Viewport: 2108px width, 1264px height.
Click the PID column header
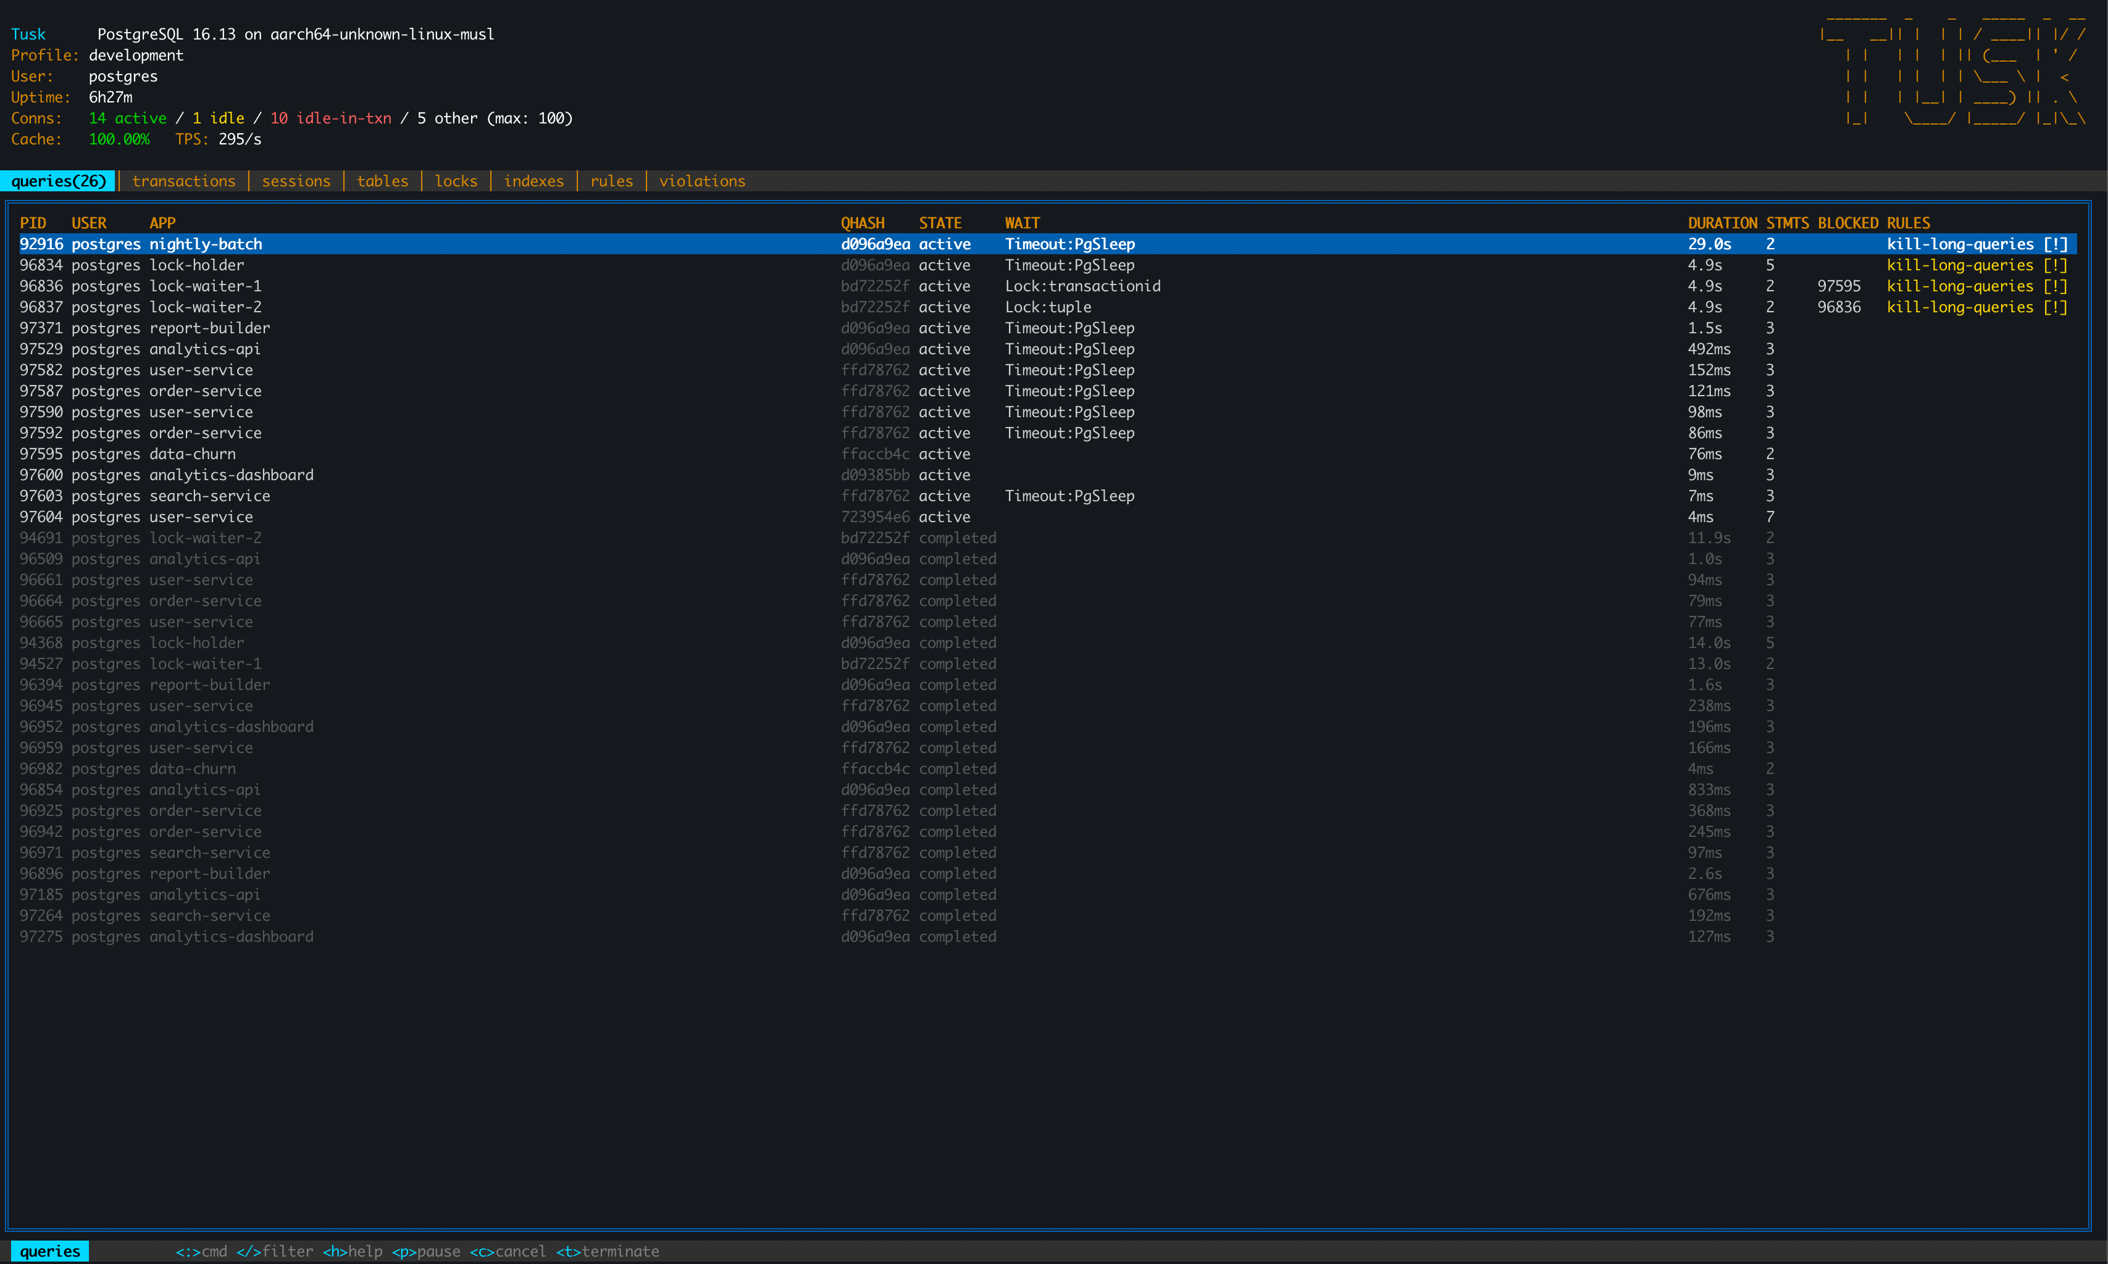pos(33,223)
